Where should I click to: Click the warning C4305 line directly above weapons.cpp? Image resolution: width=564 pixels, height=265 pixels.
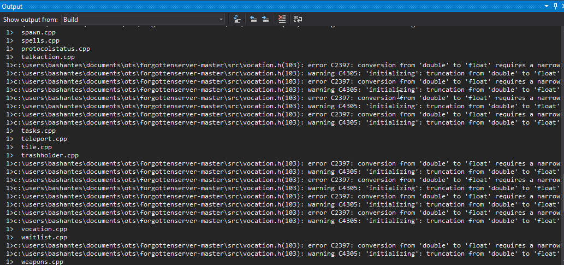282,254
